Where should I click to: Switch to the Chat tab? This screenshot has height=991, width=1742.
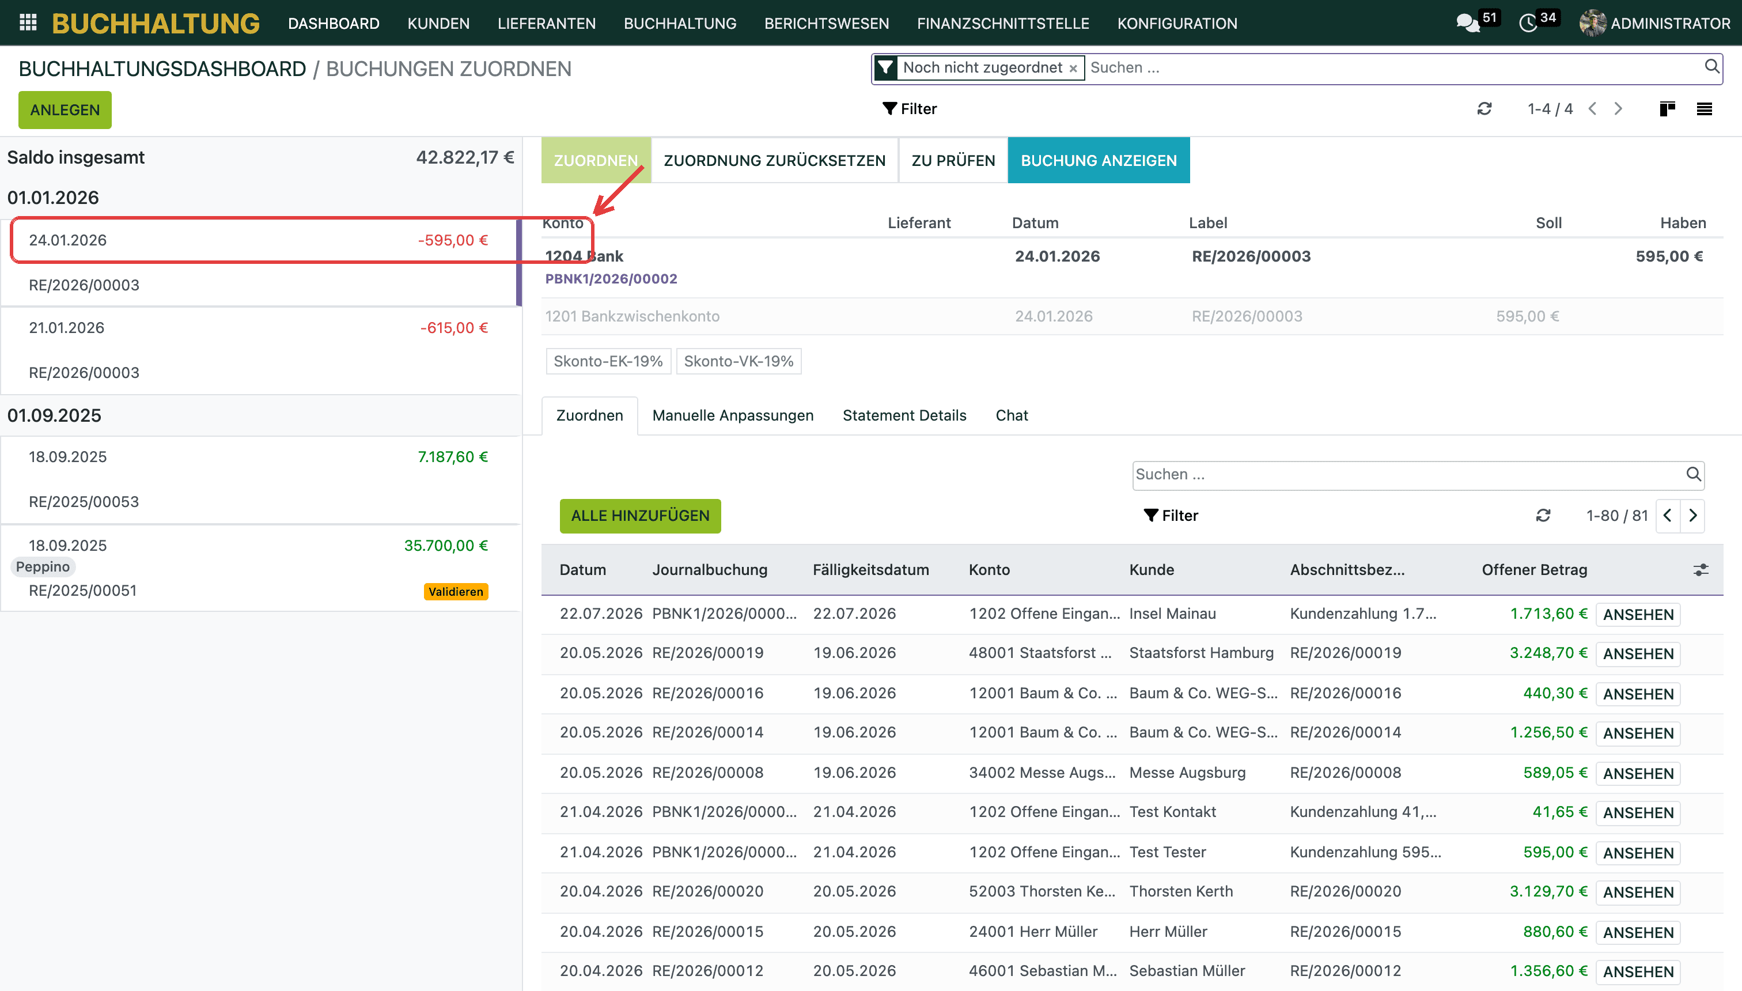[x=1012, y=415]
